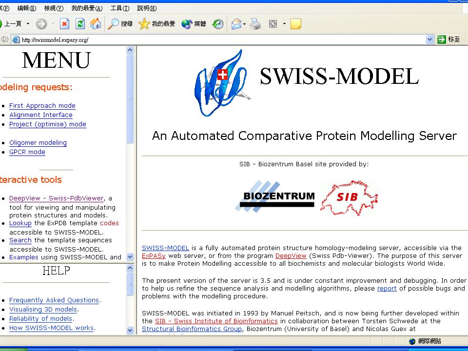Click the gray Edit toolbar icon

[273, 23]
